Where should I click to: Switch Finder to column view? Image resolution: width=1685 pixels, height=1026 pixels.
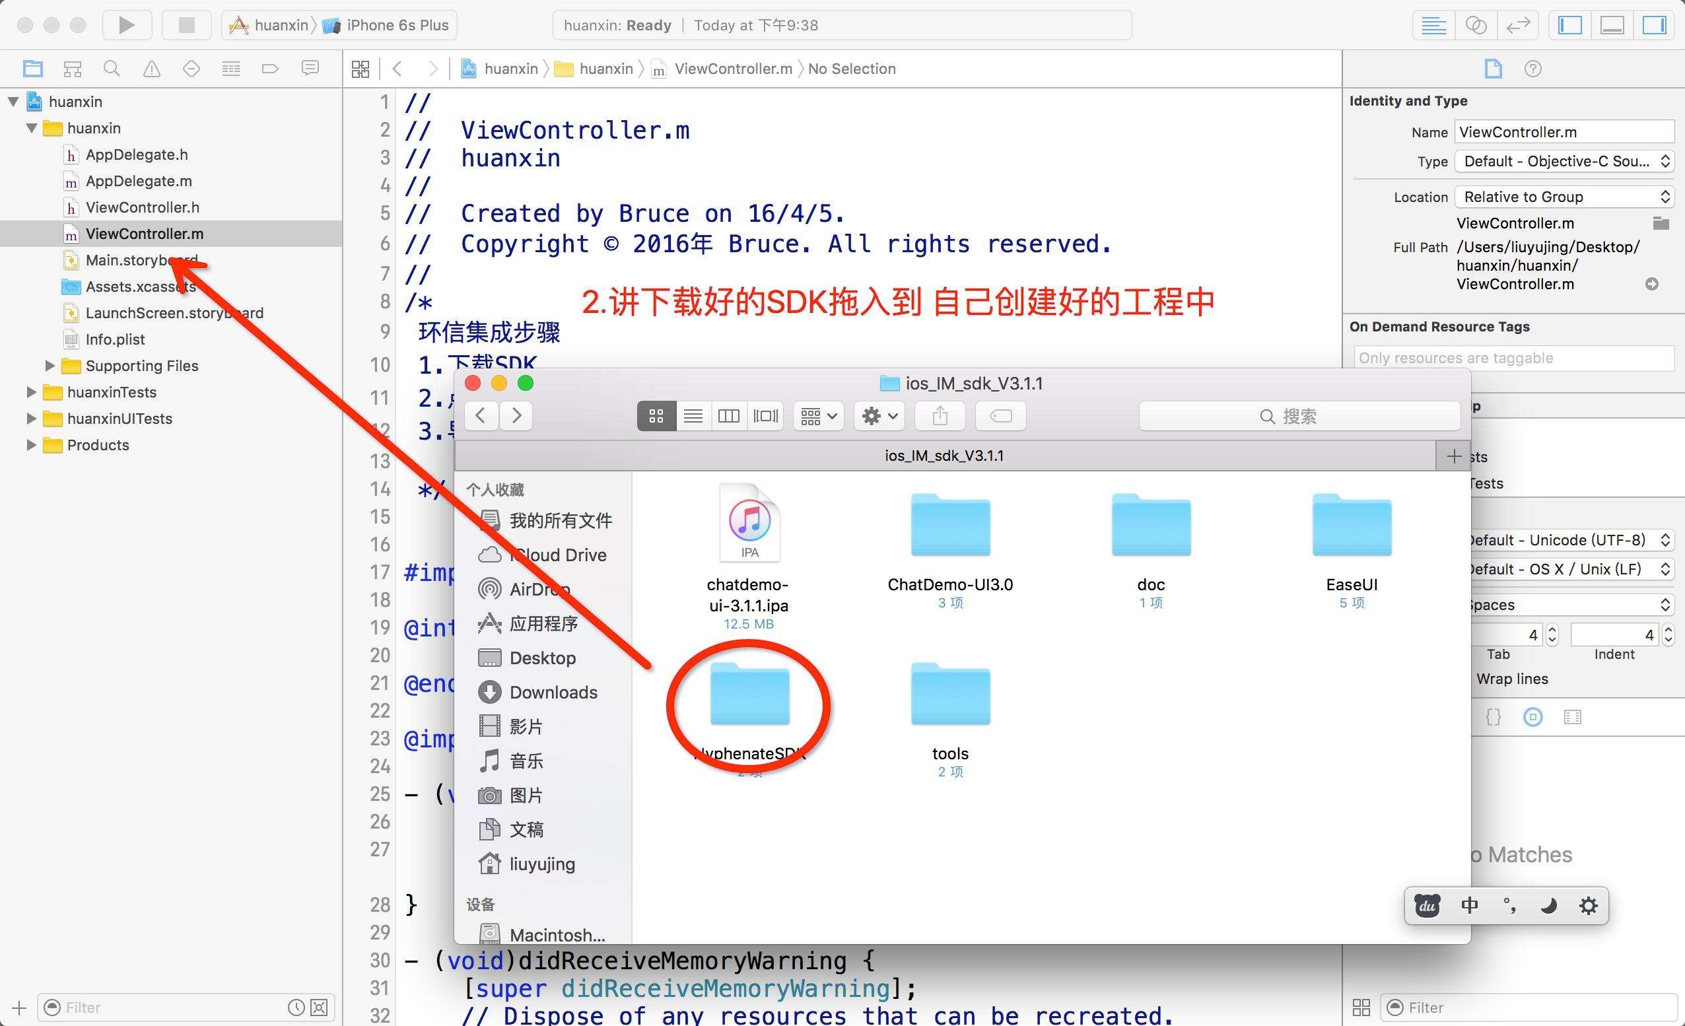728,416
